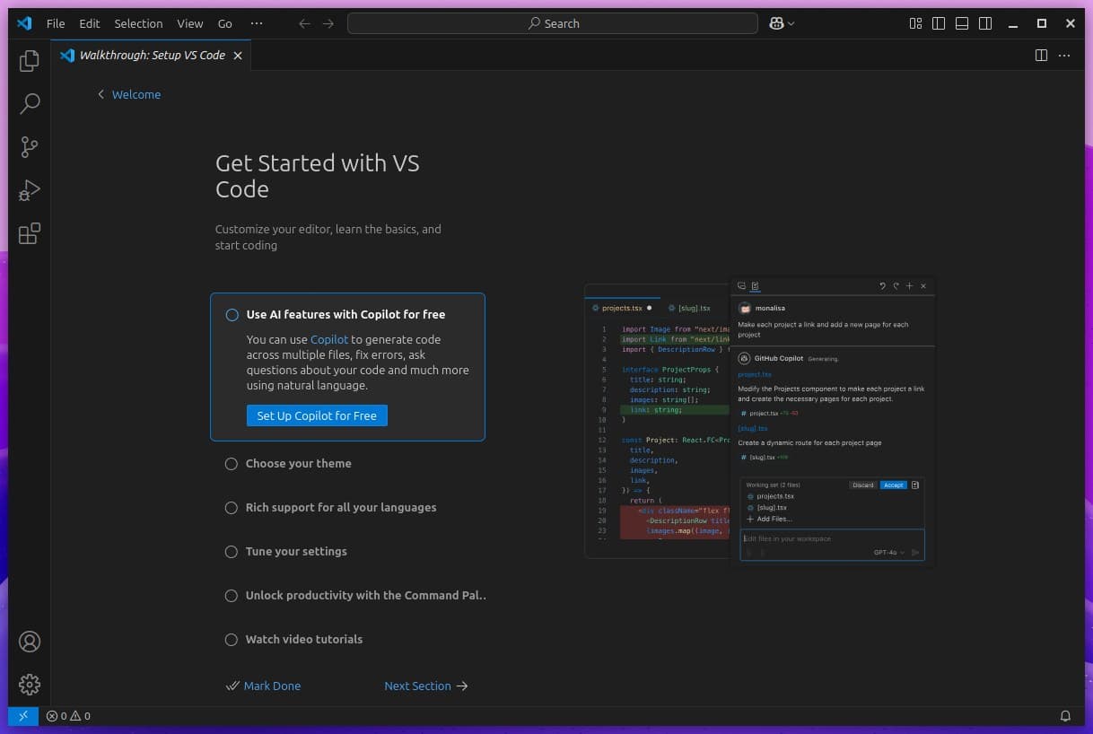Open the Run and Debug view
Viewport: 1093px width, 734px height.
(30, 190)
